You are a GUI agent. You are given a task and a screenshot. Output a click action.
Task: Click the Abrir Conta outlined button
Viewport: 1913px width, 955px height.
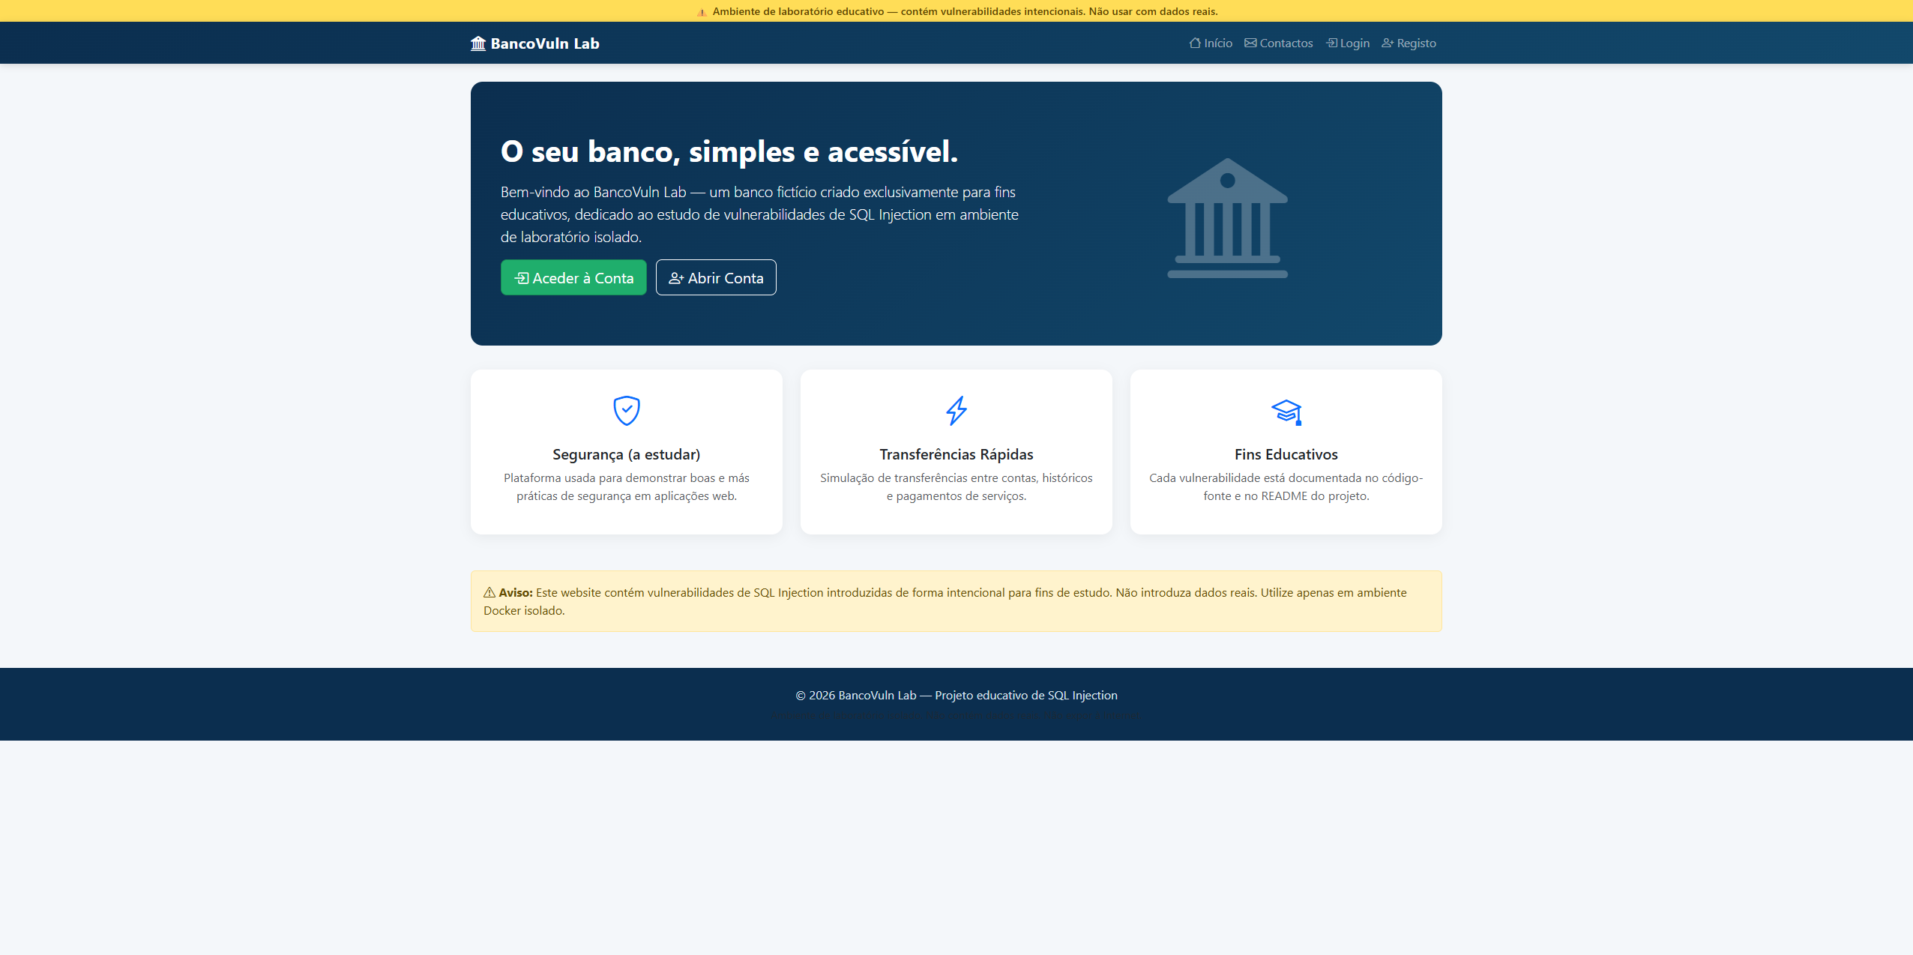pyautogui.click(x=716, y=277)
